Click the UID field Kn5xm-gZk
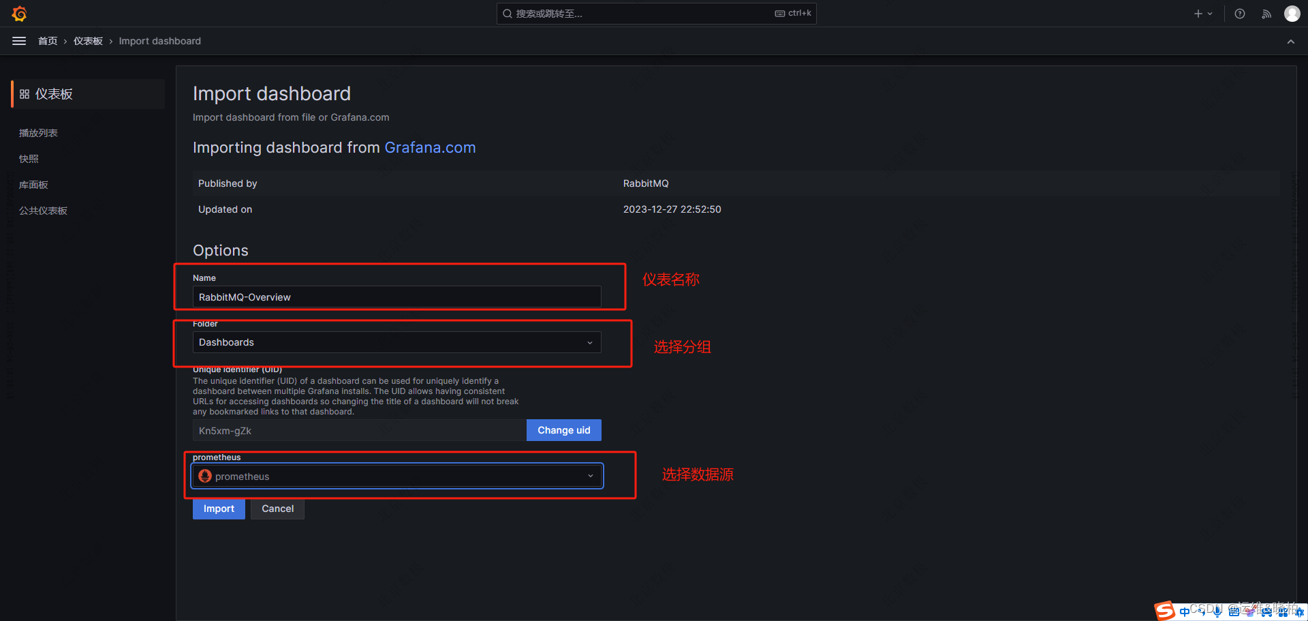Image resolution: width=1308 pixels, height=621 pixels. tap(360, 431)
